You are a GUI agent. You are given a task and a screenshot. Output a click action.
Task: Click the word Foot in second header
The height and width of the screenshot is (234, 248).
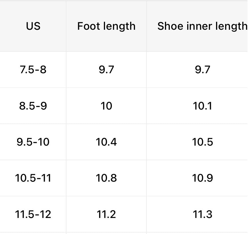click(88, 26)
